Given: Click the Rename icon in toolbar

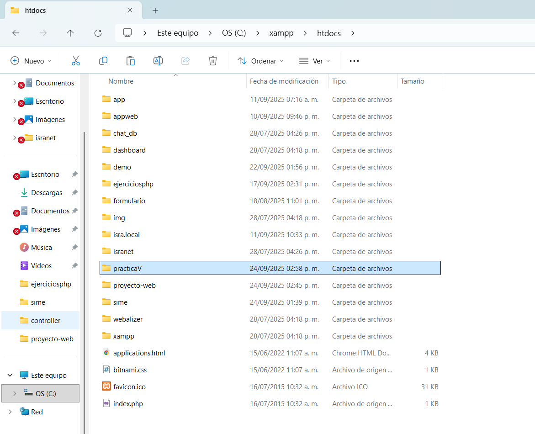Looking at the screenshot, I should click(158, 61).
